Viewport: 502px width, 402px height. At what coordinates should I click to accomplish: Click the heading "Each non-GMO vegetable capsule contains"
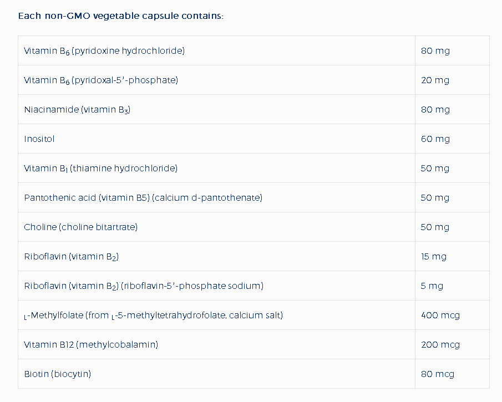tap(120, 16)
